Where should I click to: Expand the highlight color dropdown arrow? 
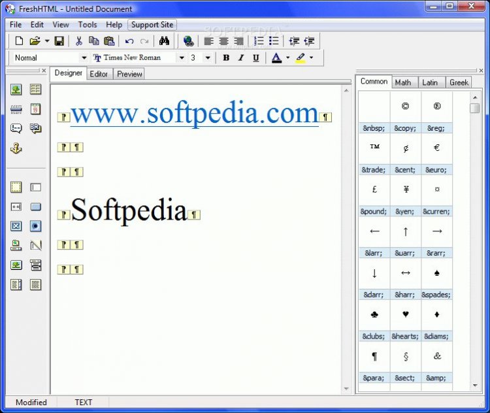click(311, 58)
